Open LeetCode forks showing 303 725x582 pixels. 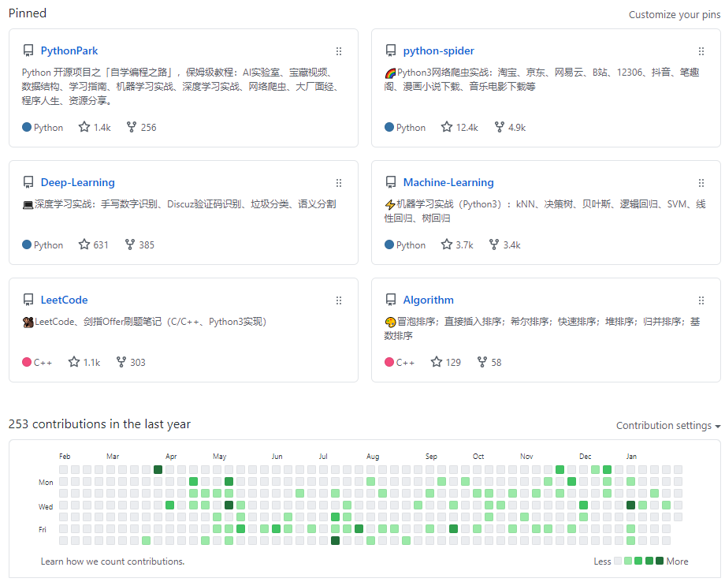pyautogui.click(x=131, y=362)
